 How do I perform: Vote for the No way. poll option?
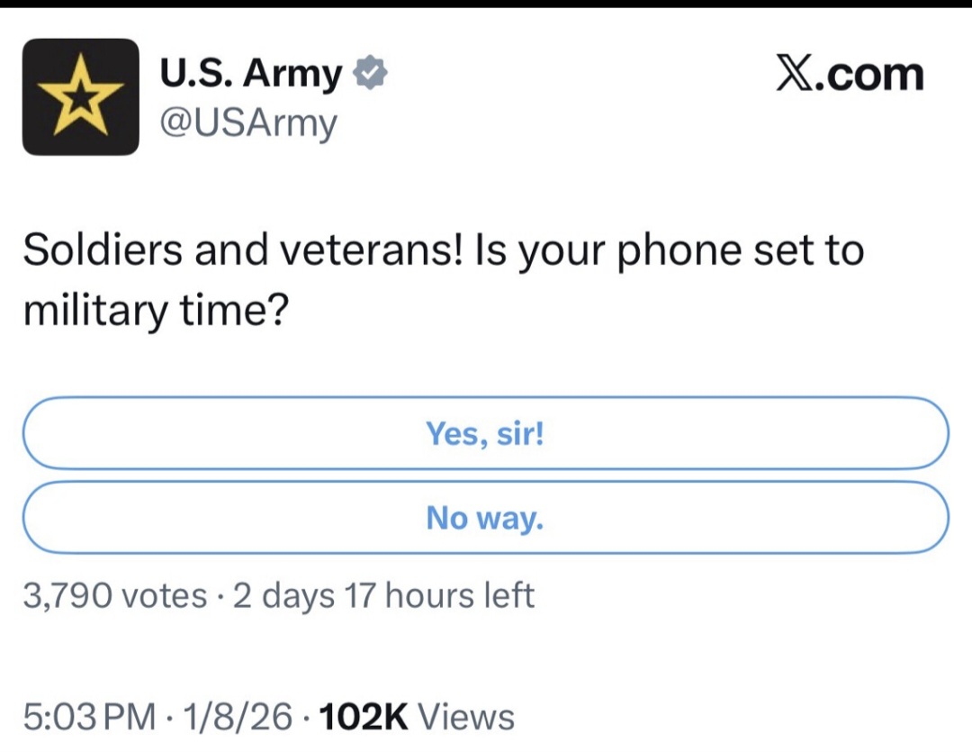click(485, 517)
